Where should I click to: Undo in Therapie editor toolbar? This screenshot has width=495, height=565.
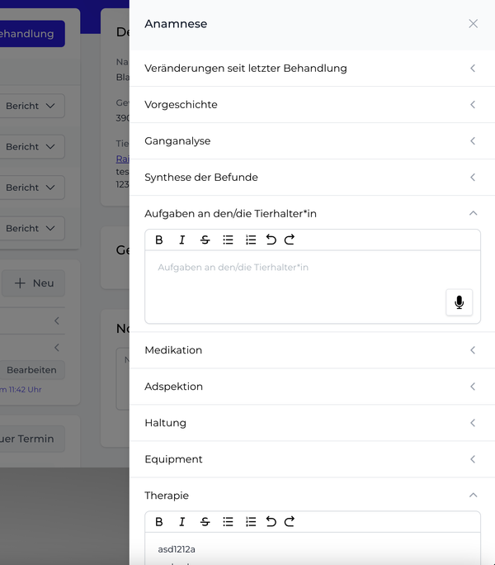(271, 521)
